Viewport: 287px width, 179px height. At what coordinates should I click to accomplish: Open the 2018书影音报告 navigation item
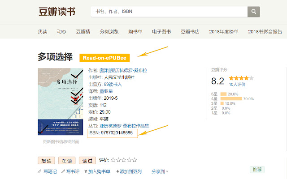[x=265, y=32]
